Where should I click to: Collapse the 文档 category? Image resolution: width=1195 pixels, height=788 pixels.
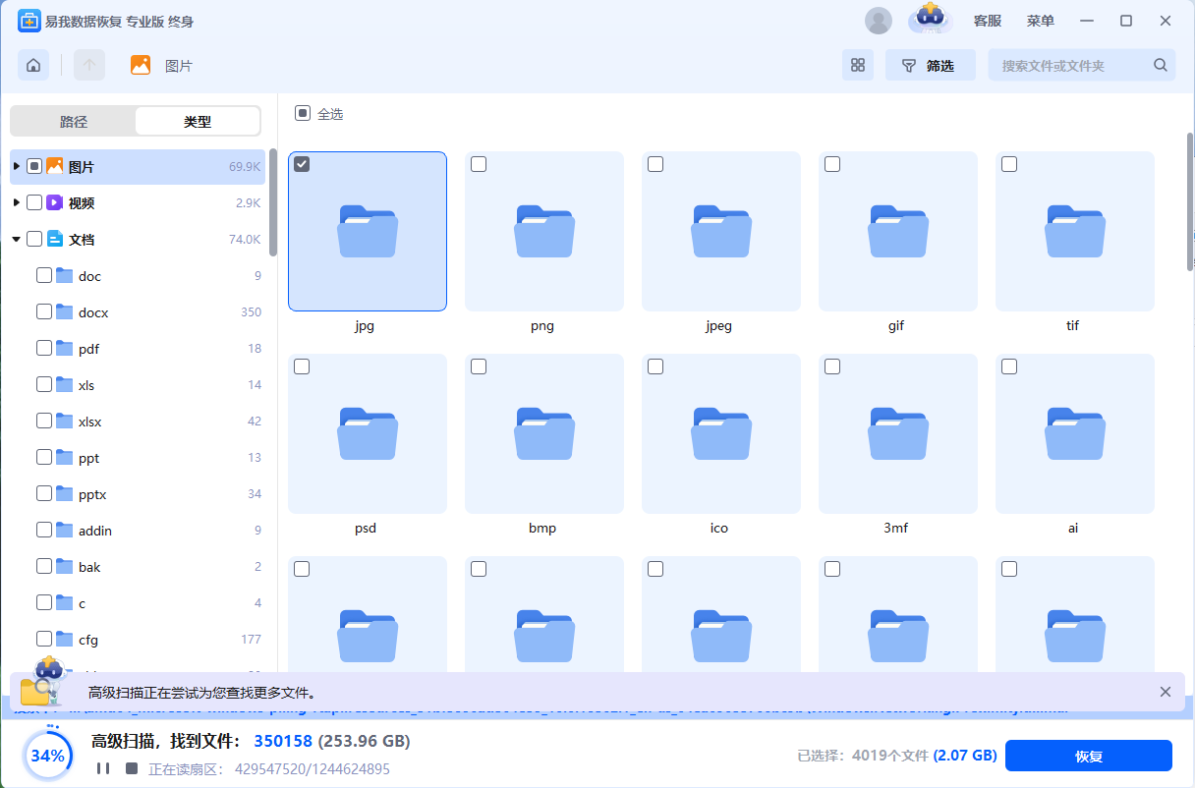17,240
